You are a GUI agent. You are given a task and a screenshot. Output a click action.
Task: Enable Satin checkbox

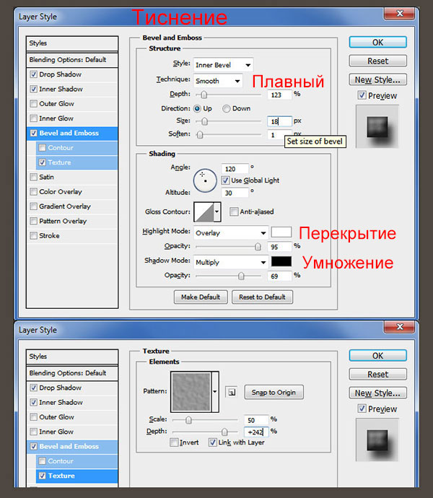pos(33,177)
